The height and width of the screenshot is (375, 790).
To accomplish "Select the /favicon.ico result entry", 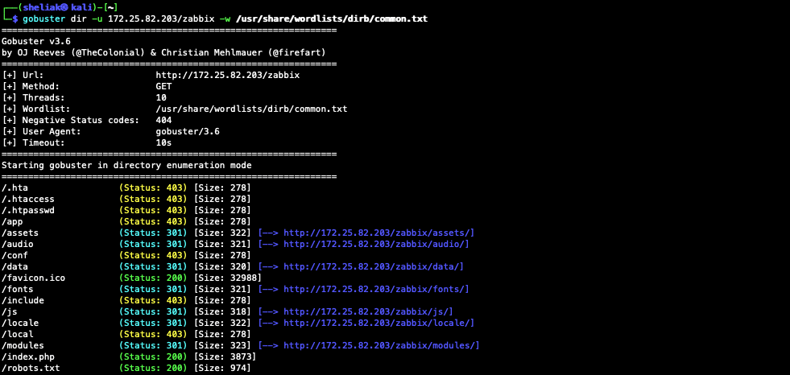I will click(33, 278).
